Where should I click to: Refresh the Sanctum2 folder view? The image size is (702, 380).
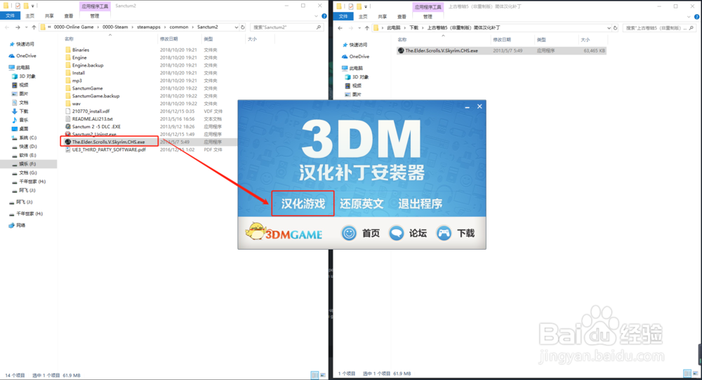pyautogui.click(x=243, y=27)
